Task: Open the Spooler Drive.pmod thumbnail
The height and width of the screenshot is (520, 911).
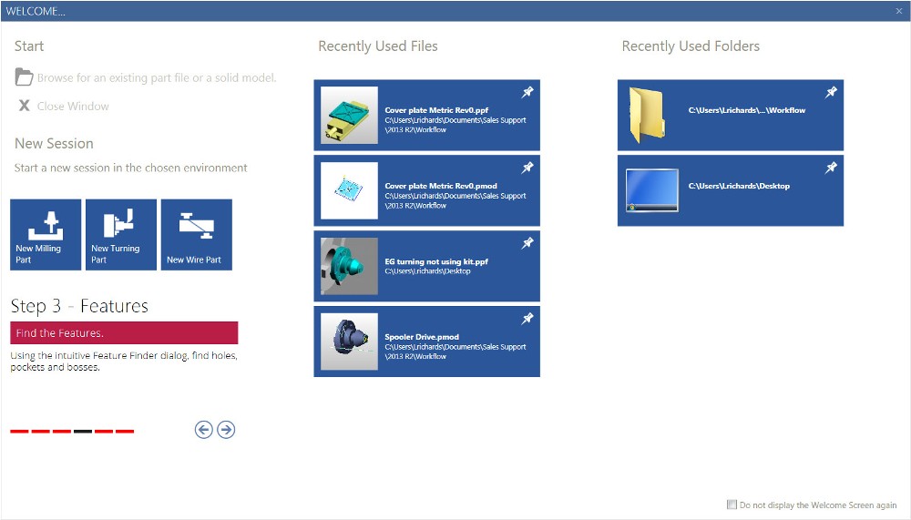Action: click(x=349, y=342)
